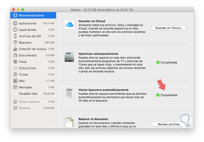
Task: Click the trash can Vaciar basurero icon
Action: tap(69, 92)
